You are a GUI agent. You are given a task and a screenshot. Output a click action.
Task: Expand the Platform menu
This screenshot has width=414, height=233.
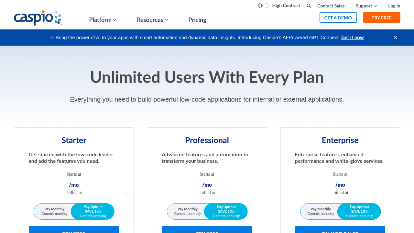(x=103, y=20)
